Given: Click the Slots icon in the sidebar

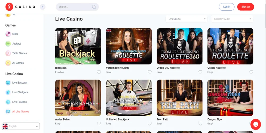Looking at the screenshot, I should (x=8, y=34).
